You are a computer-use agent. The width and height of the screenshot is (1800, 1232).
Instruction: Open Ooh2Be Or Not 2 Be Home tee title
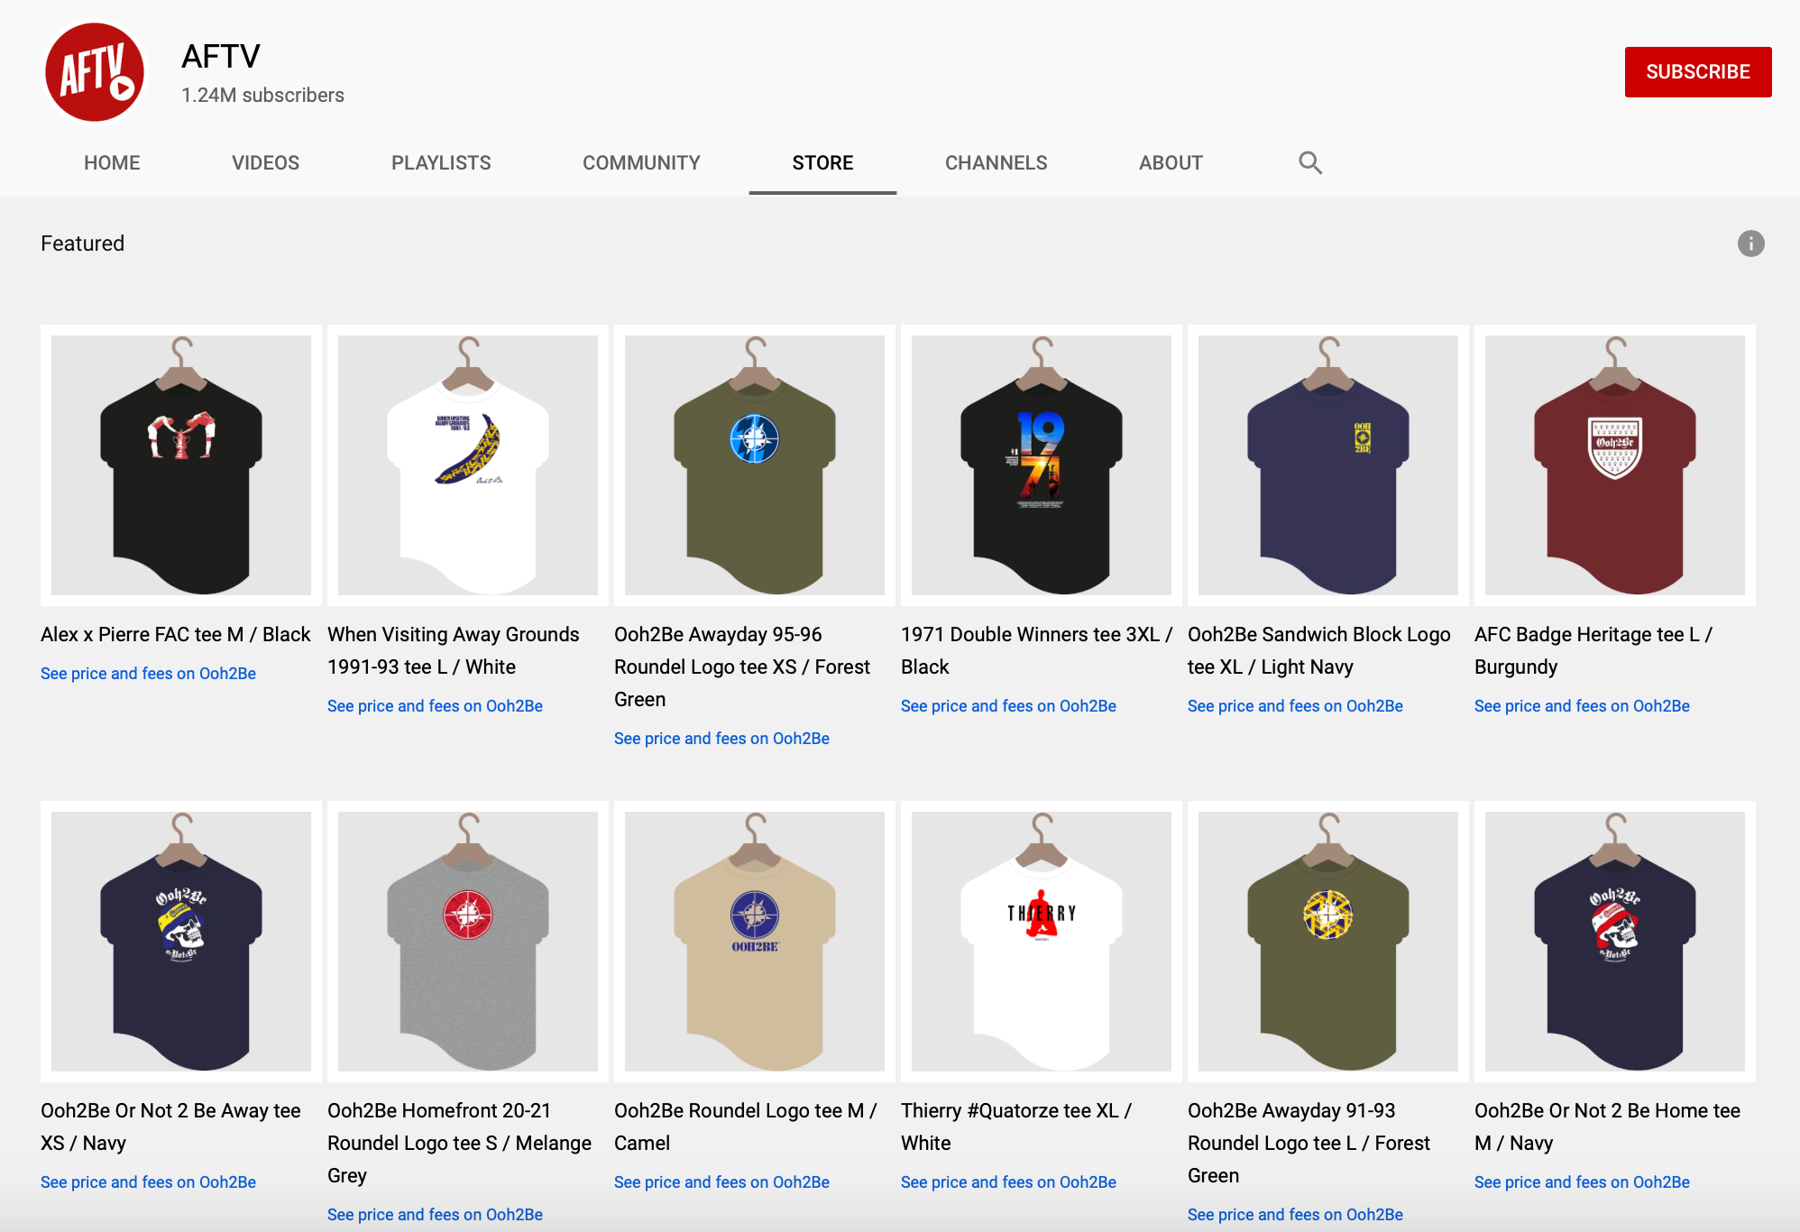pyautogui.click(x=1607, y=1126)
